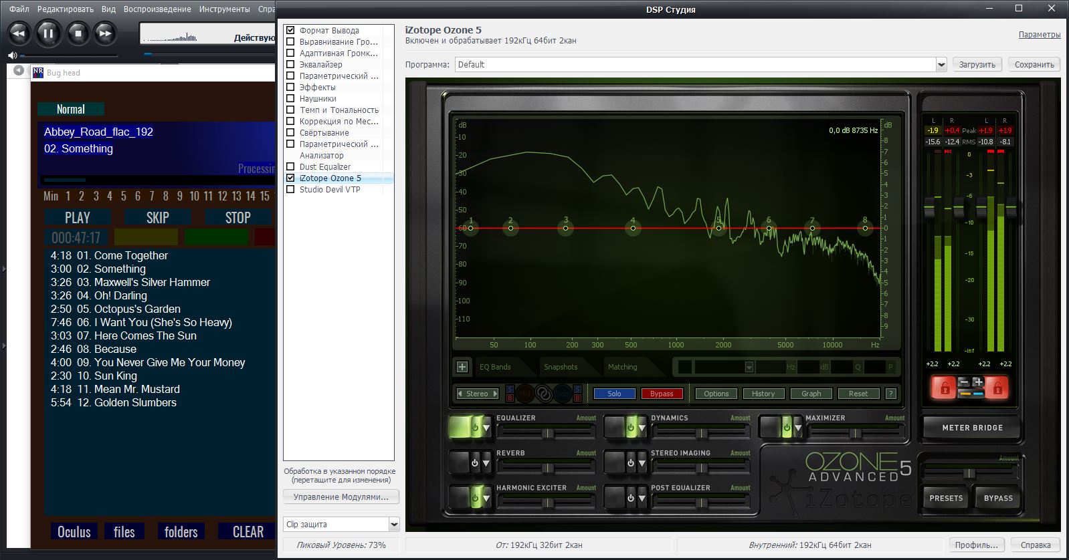Screen dimensions: 1069x560
Task: Uncheck the iZotope Ozone 5 checkbox
Action: tap(290, 178)
